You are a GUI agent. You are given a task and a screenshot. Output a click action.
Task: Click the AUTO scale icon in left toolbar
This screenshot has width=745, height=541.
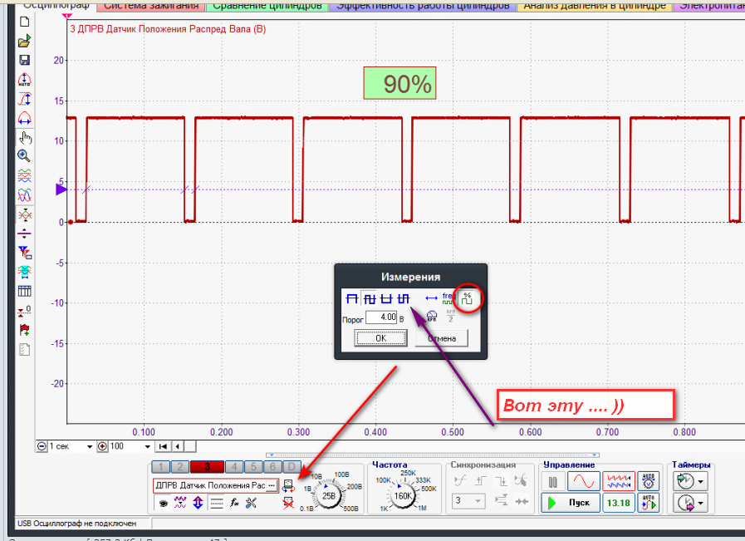tap(24, 80)
